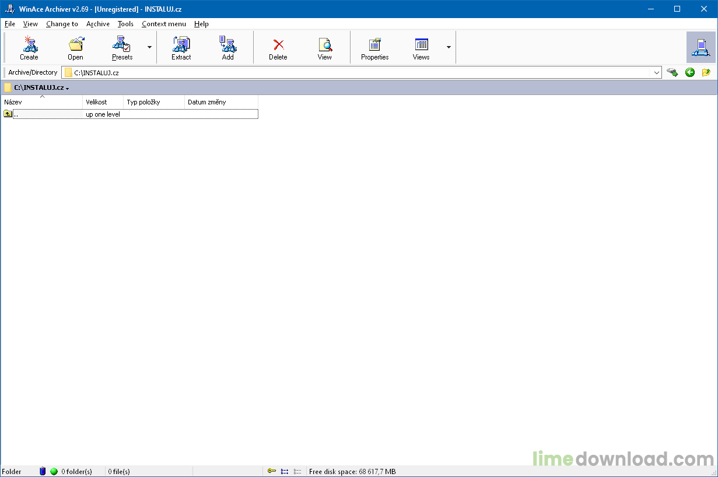The height and width of the screenshot is (477, 718).
Task: Click the View file toolbar icon
Action: pyautogui.click(x=325, y=45)
